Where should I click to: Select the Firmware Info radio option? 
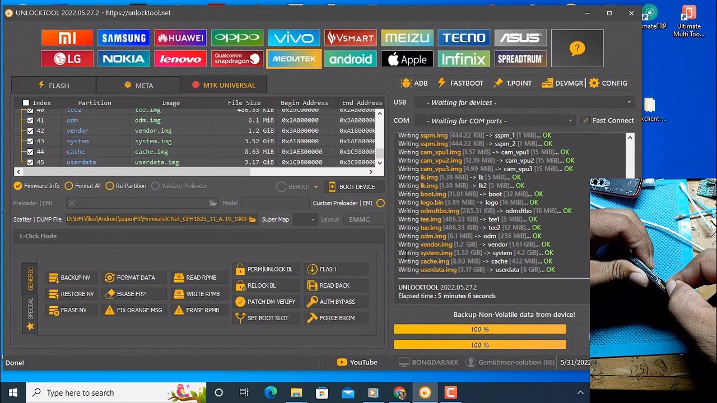pos(36,186)
